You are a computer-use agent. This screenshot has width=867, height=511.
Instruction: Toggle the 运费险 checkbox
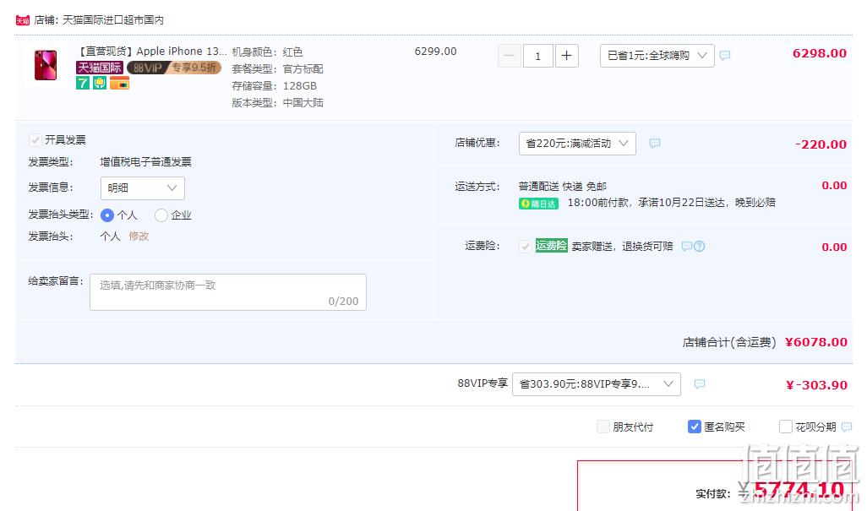tap(526, 247)
